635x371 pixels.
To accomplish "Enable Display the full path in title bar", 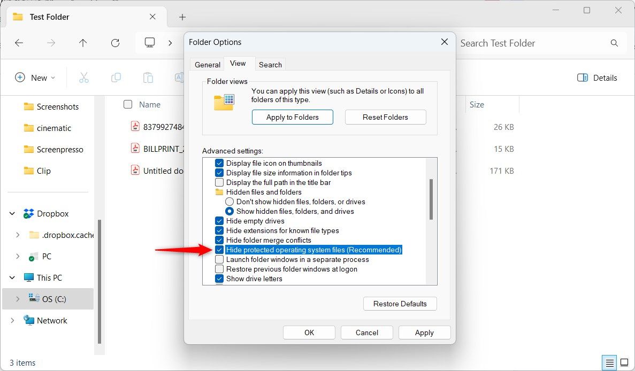I will tap(219, 182).
